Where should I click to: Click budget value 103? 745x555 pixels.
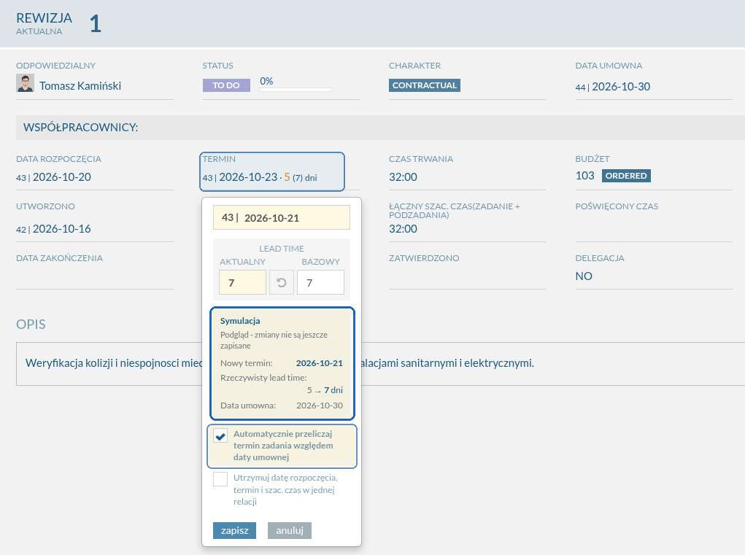click(x=585, y=176)
